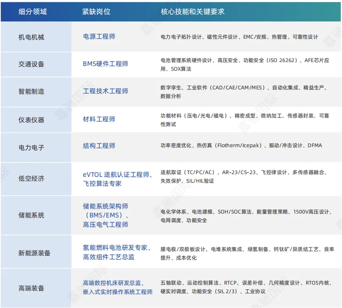
Task: Click 储能系统架构师 job title
Action: 105,206
